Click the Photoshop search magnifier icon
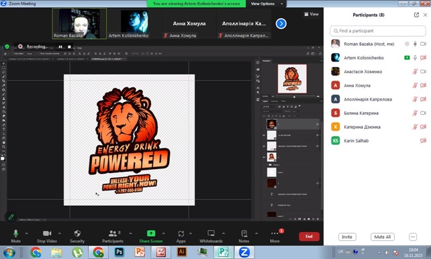Viewport: 431px width, 259px height. click(308, 54)
